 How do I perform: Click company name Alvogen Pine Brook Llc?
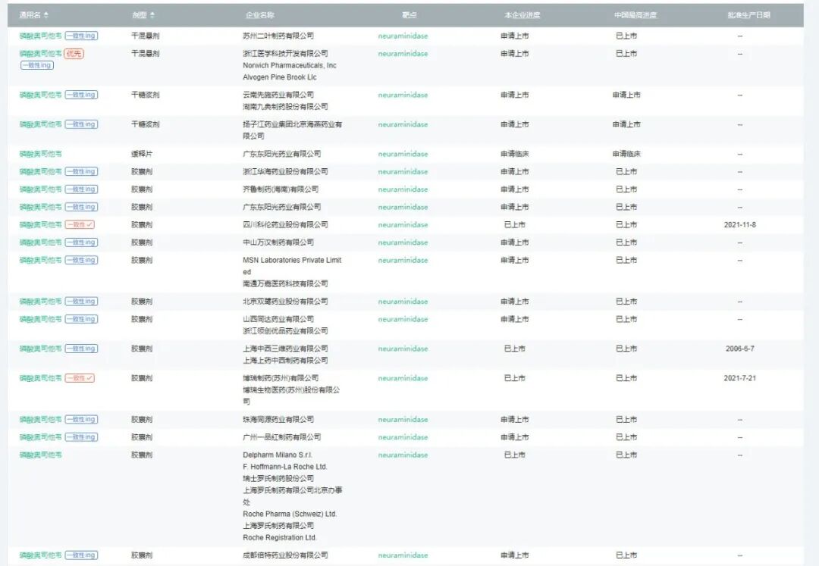click(x=279, y=77)
